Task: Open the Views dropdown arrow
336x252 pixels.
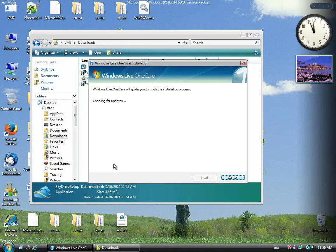Action: tap(83, 52)
